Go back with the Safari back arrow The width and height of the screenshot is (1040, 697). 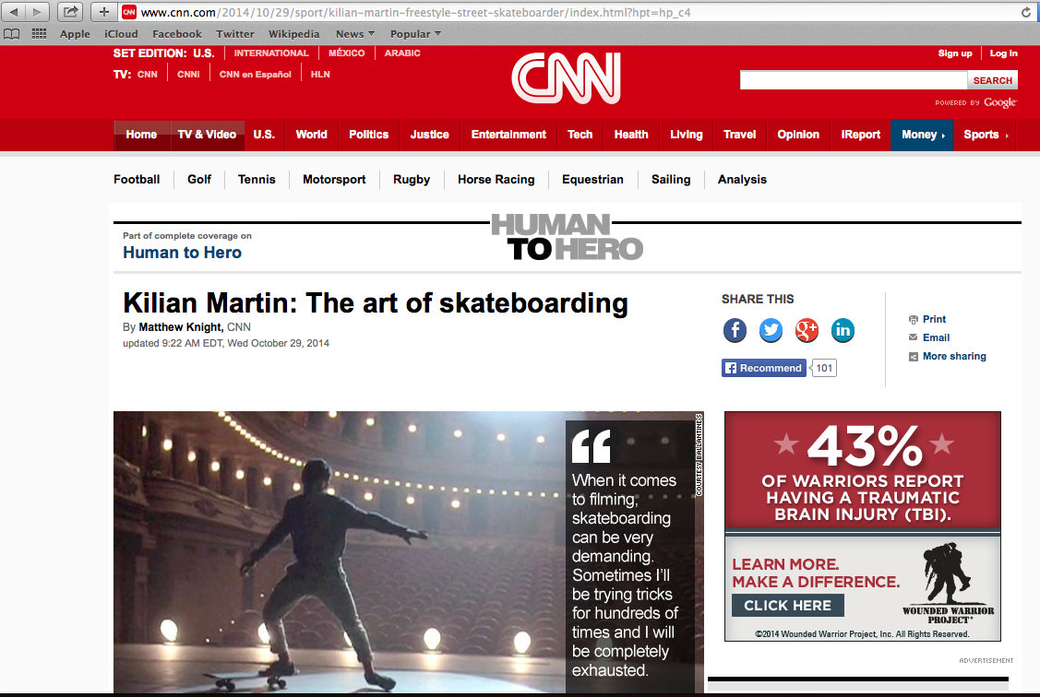click(14, 12)
